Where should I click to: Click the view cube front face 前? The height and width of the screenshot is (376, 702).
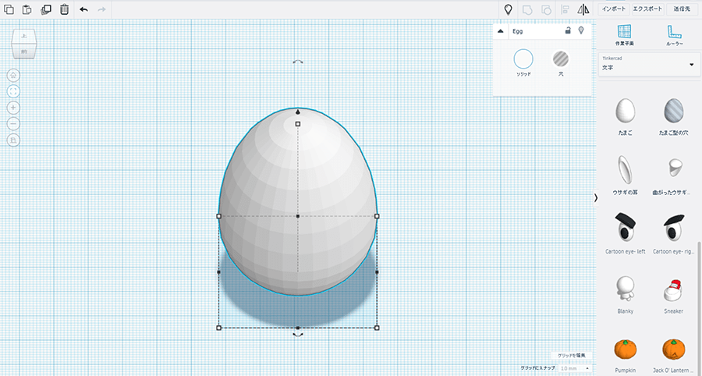[24, 51]
